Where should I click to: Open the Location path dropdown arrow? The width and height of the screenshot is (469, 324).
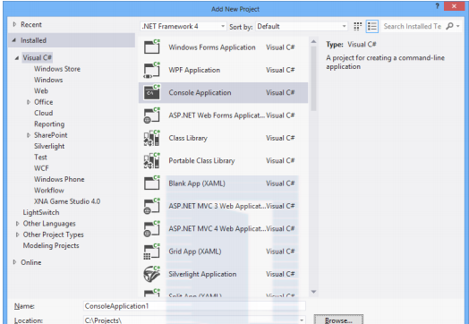pos(302,320)
